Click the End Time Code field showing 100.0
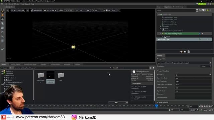This screenshot has width=214, height=120. point(193,81)
